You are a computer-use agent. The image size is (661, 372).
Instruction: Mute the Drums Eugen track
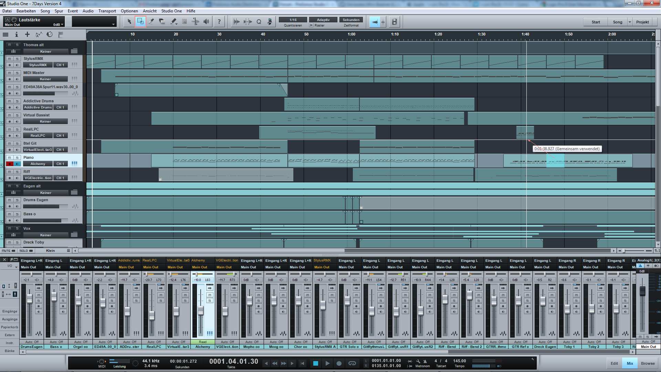tap(10, 200)
